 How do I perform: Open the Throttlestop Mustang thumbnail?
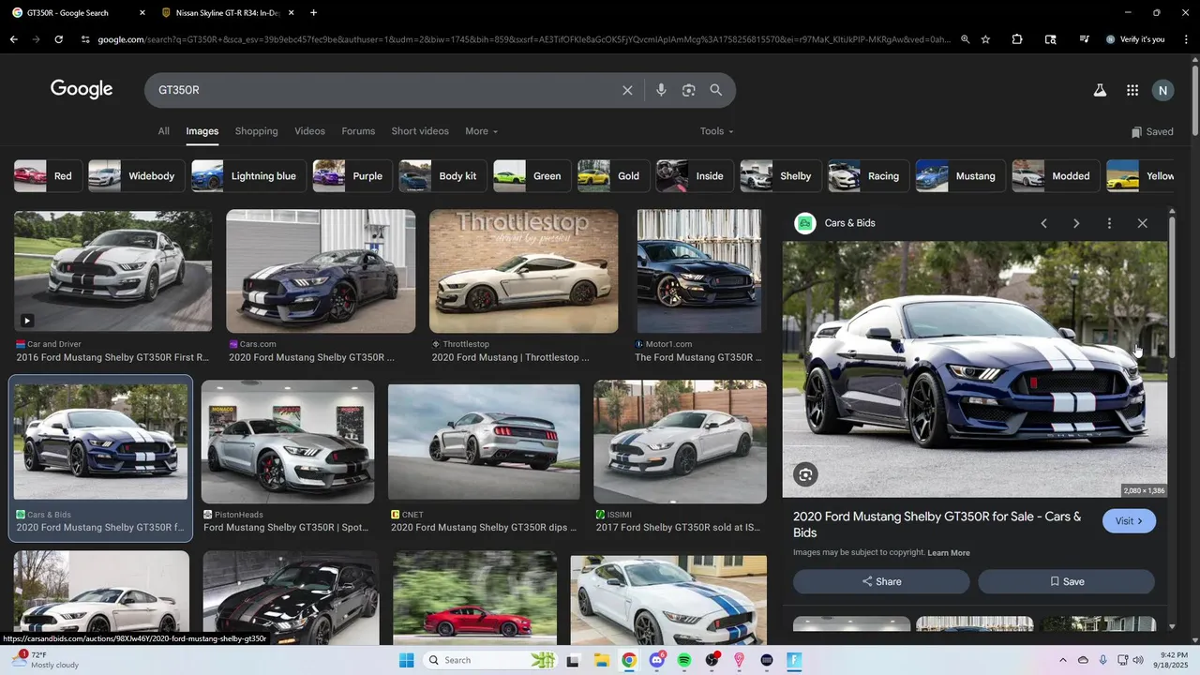click(523, 271)
